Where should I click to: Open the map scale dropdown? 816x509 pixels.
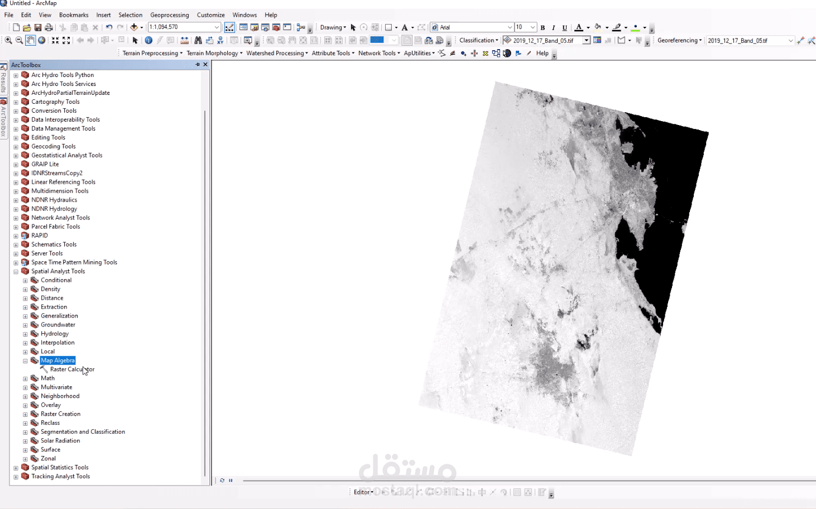pyautogui.click(x=217, y=27)
